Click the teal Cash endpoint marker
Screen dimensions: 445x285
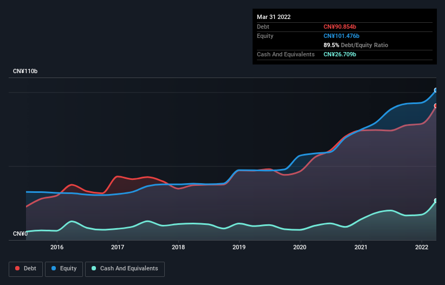click(x=436, y=200)
